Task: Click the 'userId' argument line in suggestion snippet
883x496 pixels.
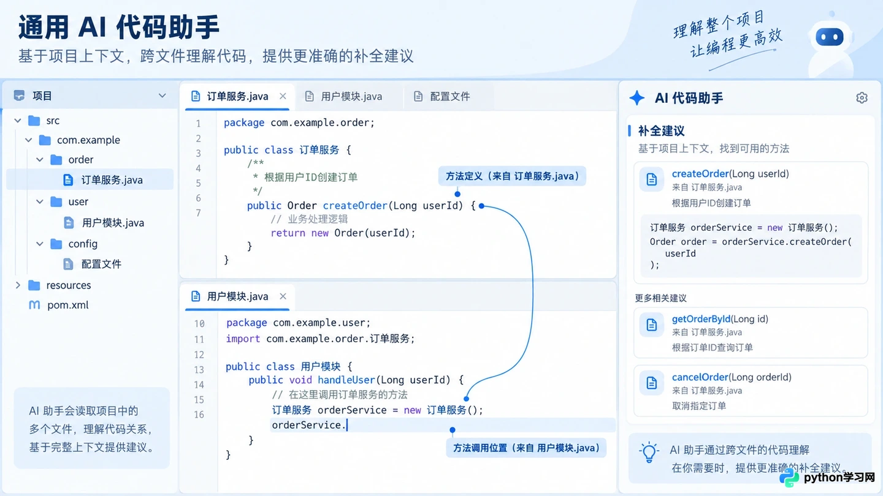Action: [681, 254]
